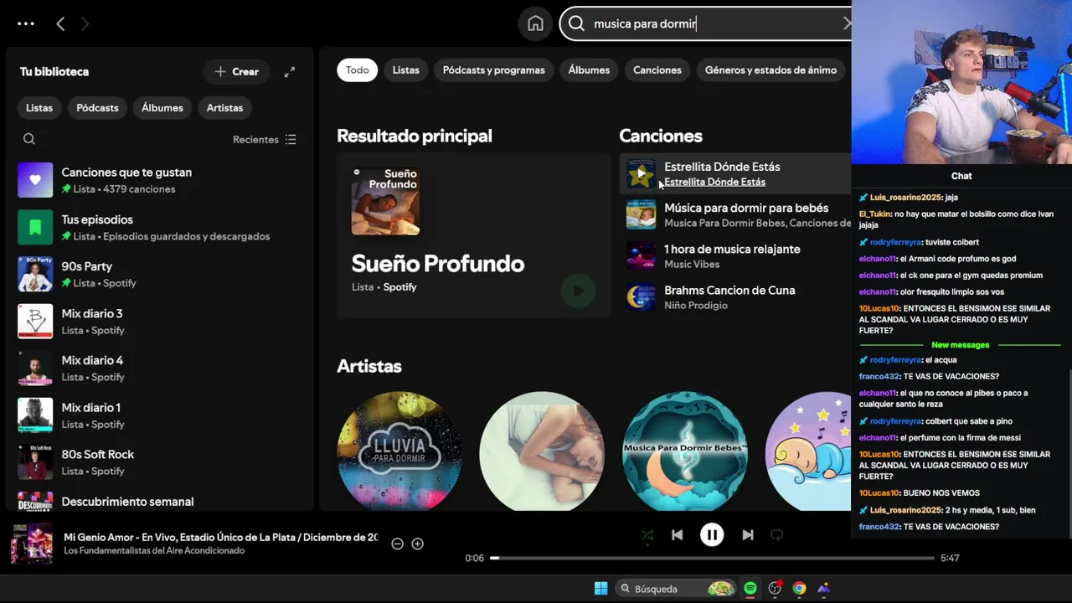Open the Sueño Profundo cover thumbnail
1072x603 pixels.
pyautogui.click(x=385, y=201)
